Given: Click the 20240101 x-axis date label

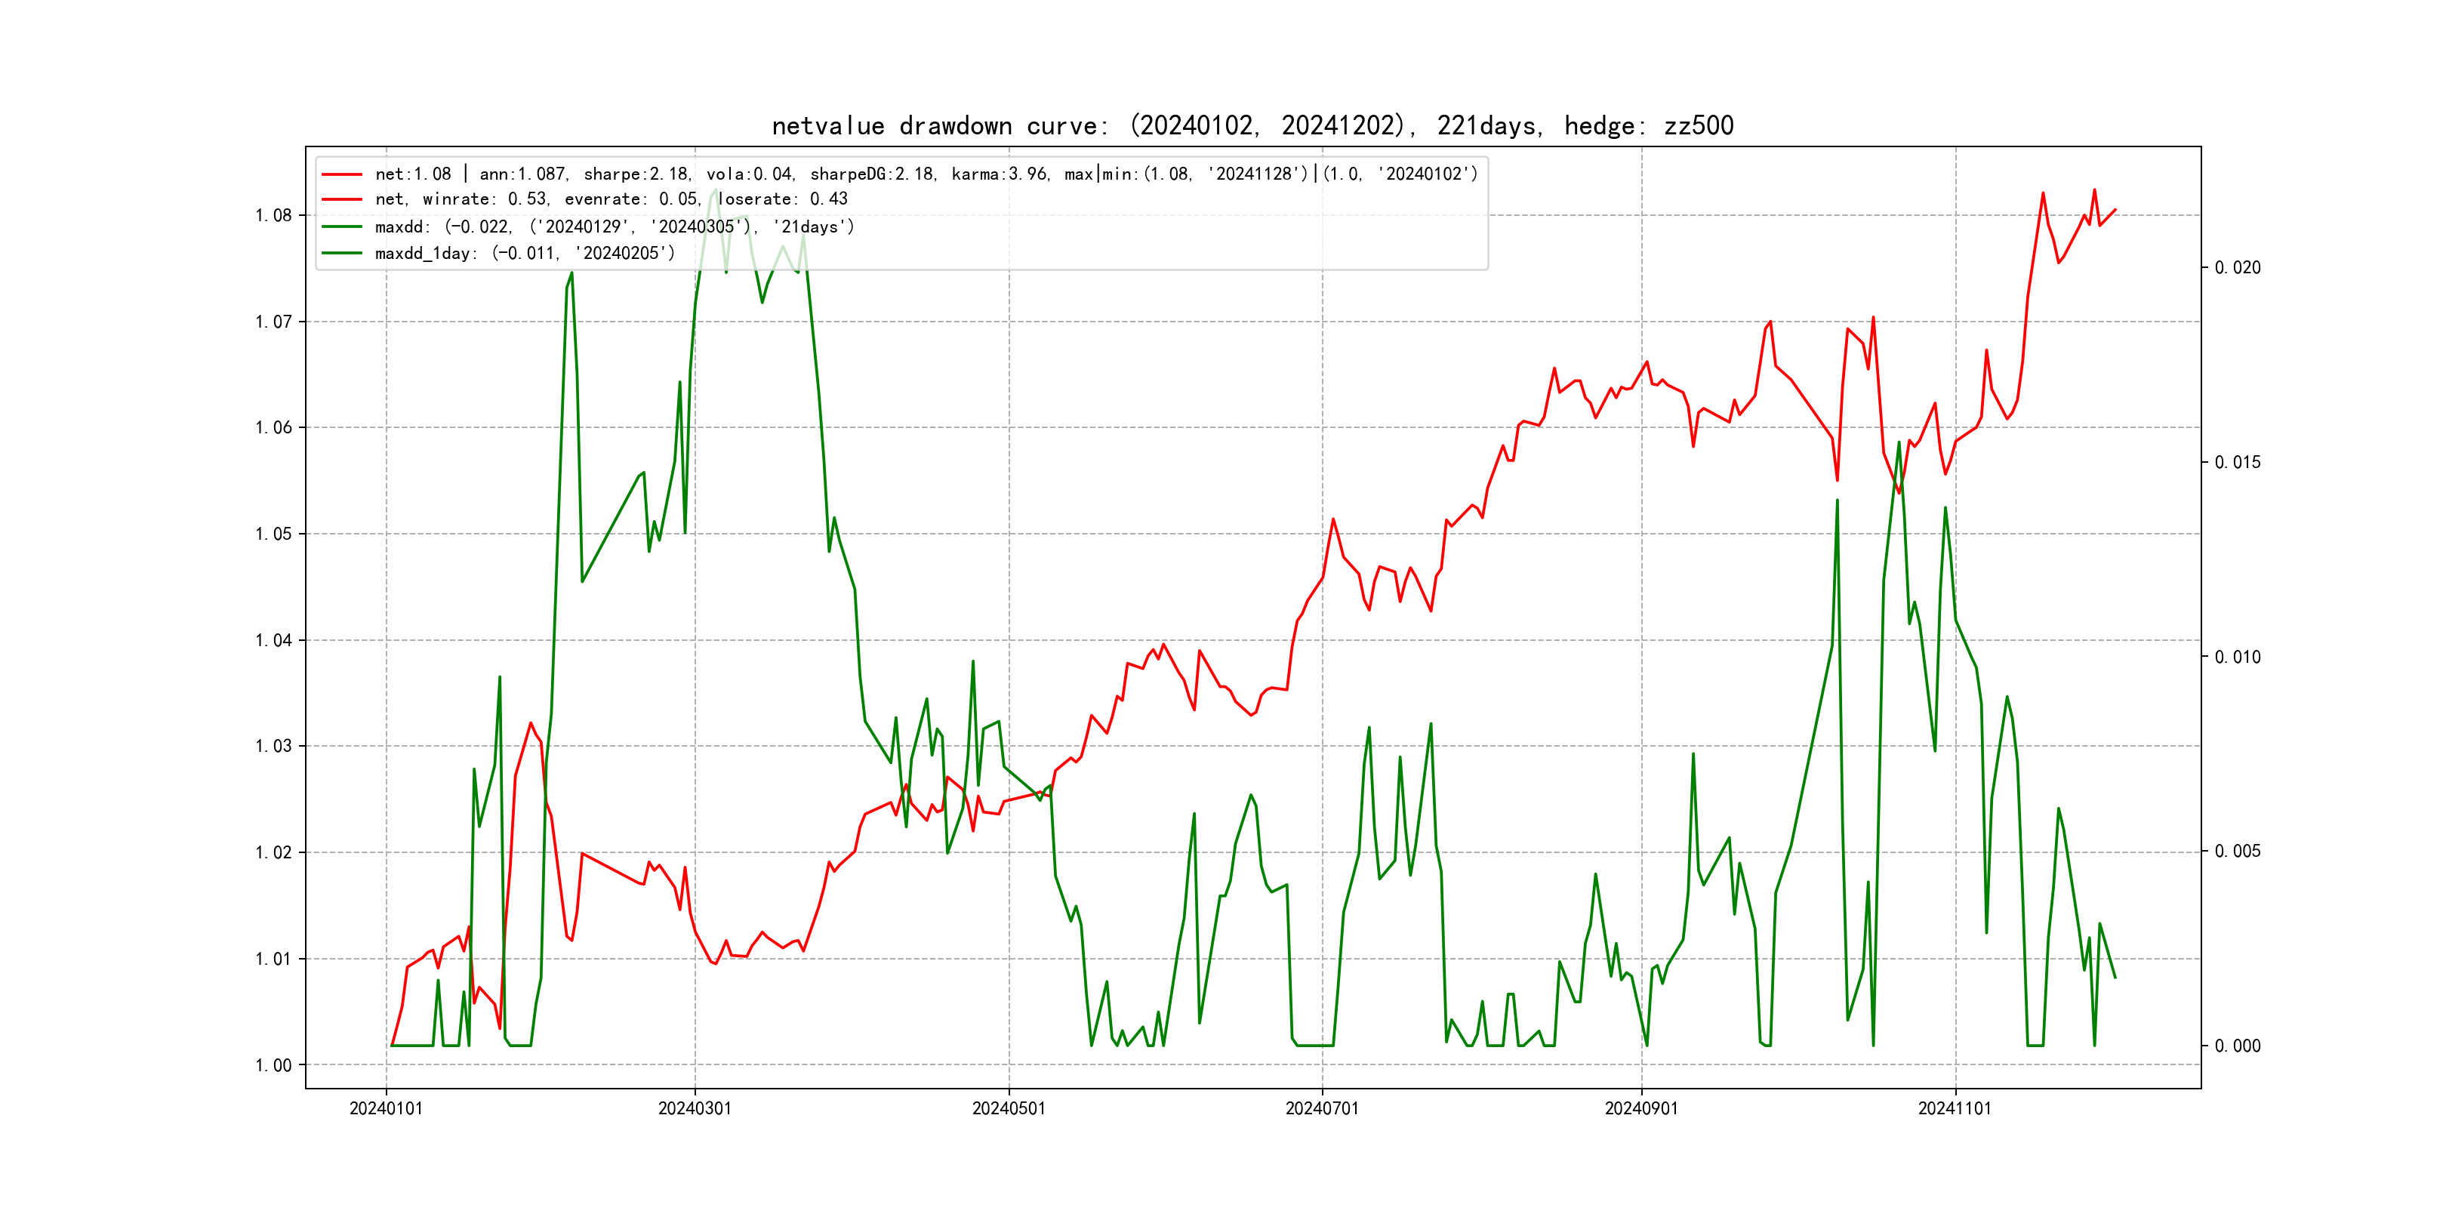Looking at the screenshot, I should coord(386,1108).
